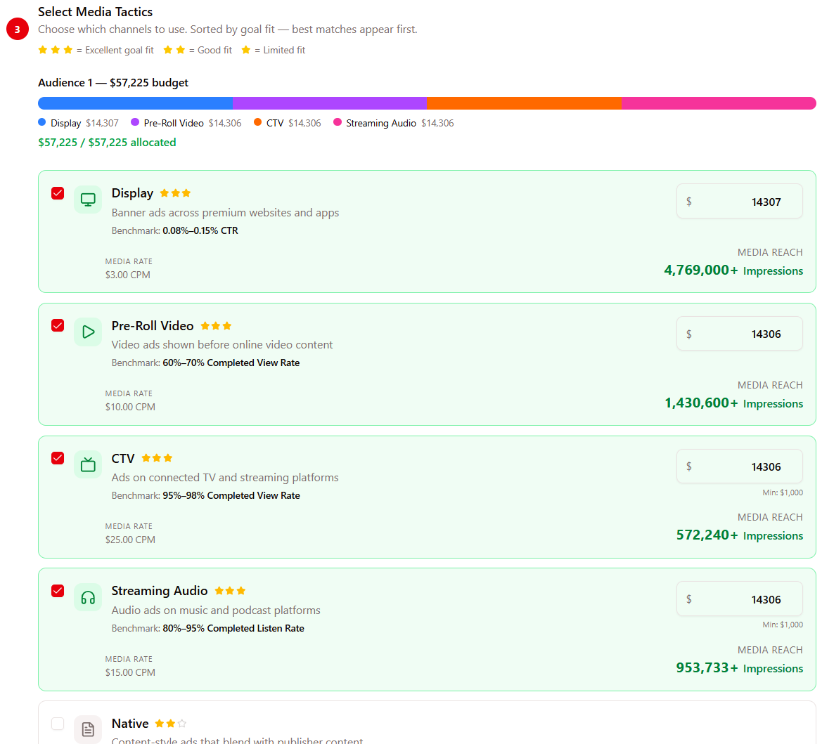
Task: Click '0.08%–0.15% CTR' benchmark
Action: (x=200, y=230)
